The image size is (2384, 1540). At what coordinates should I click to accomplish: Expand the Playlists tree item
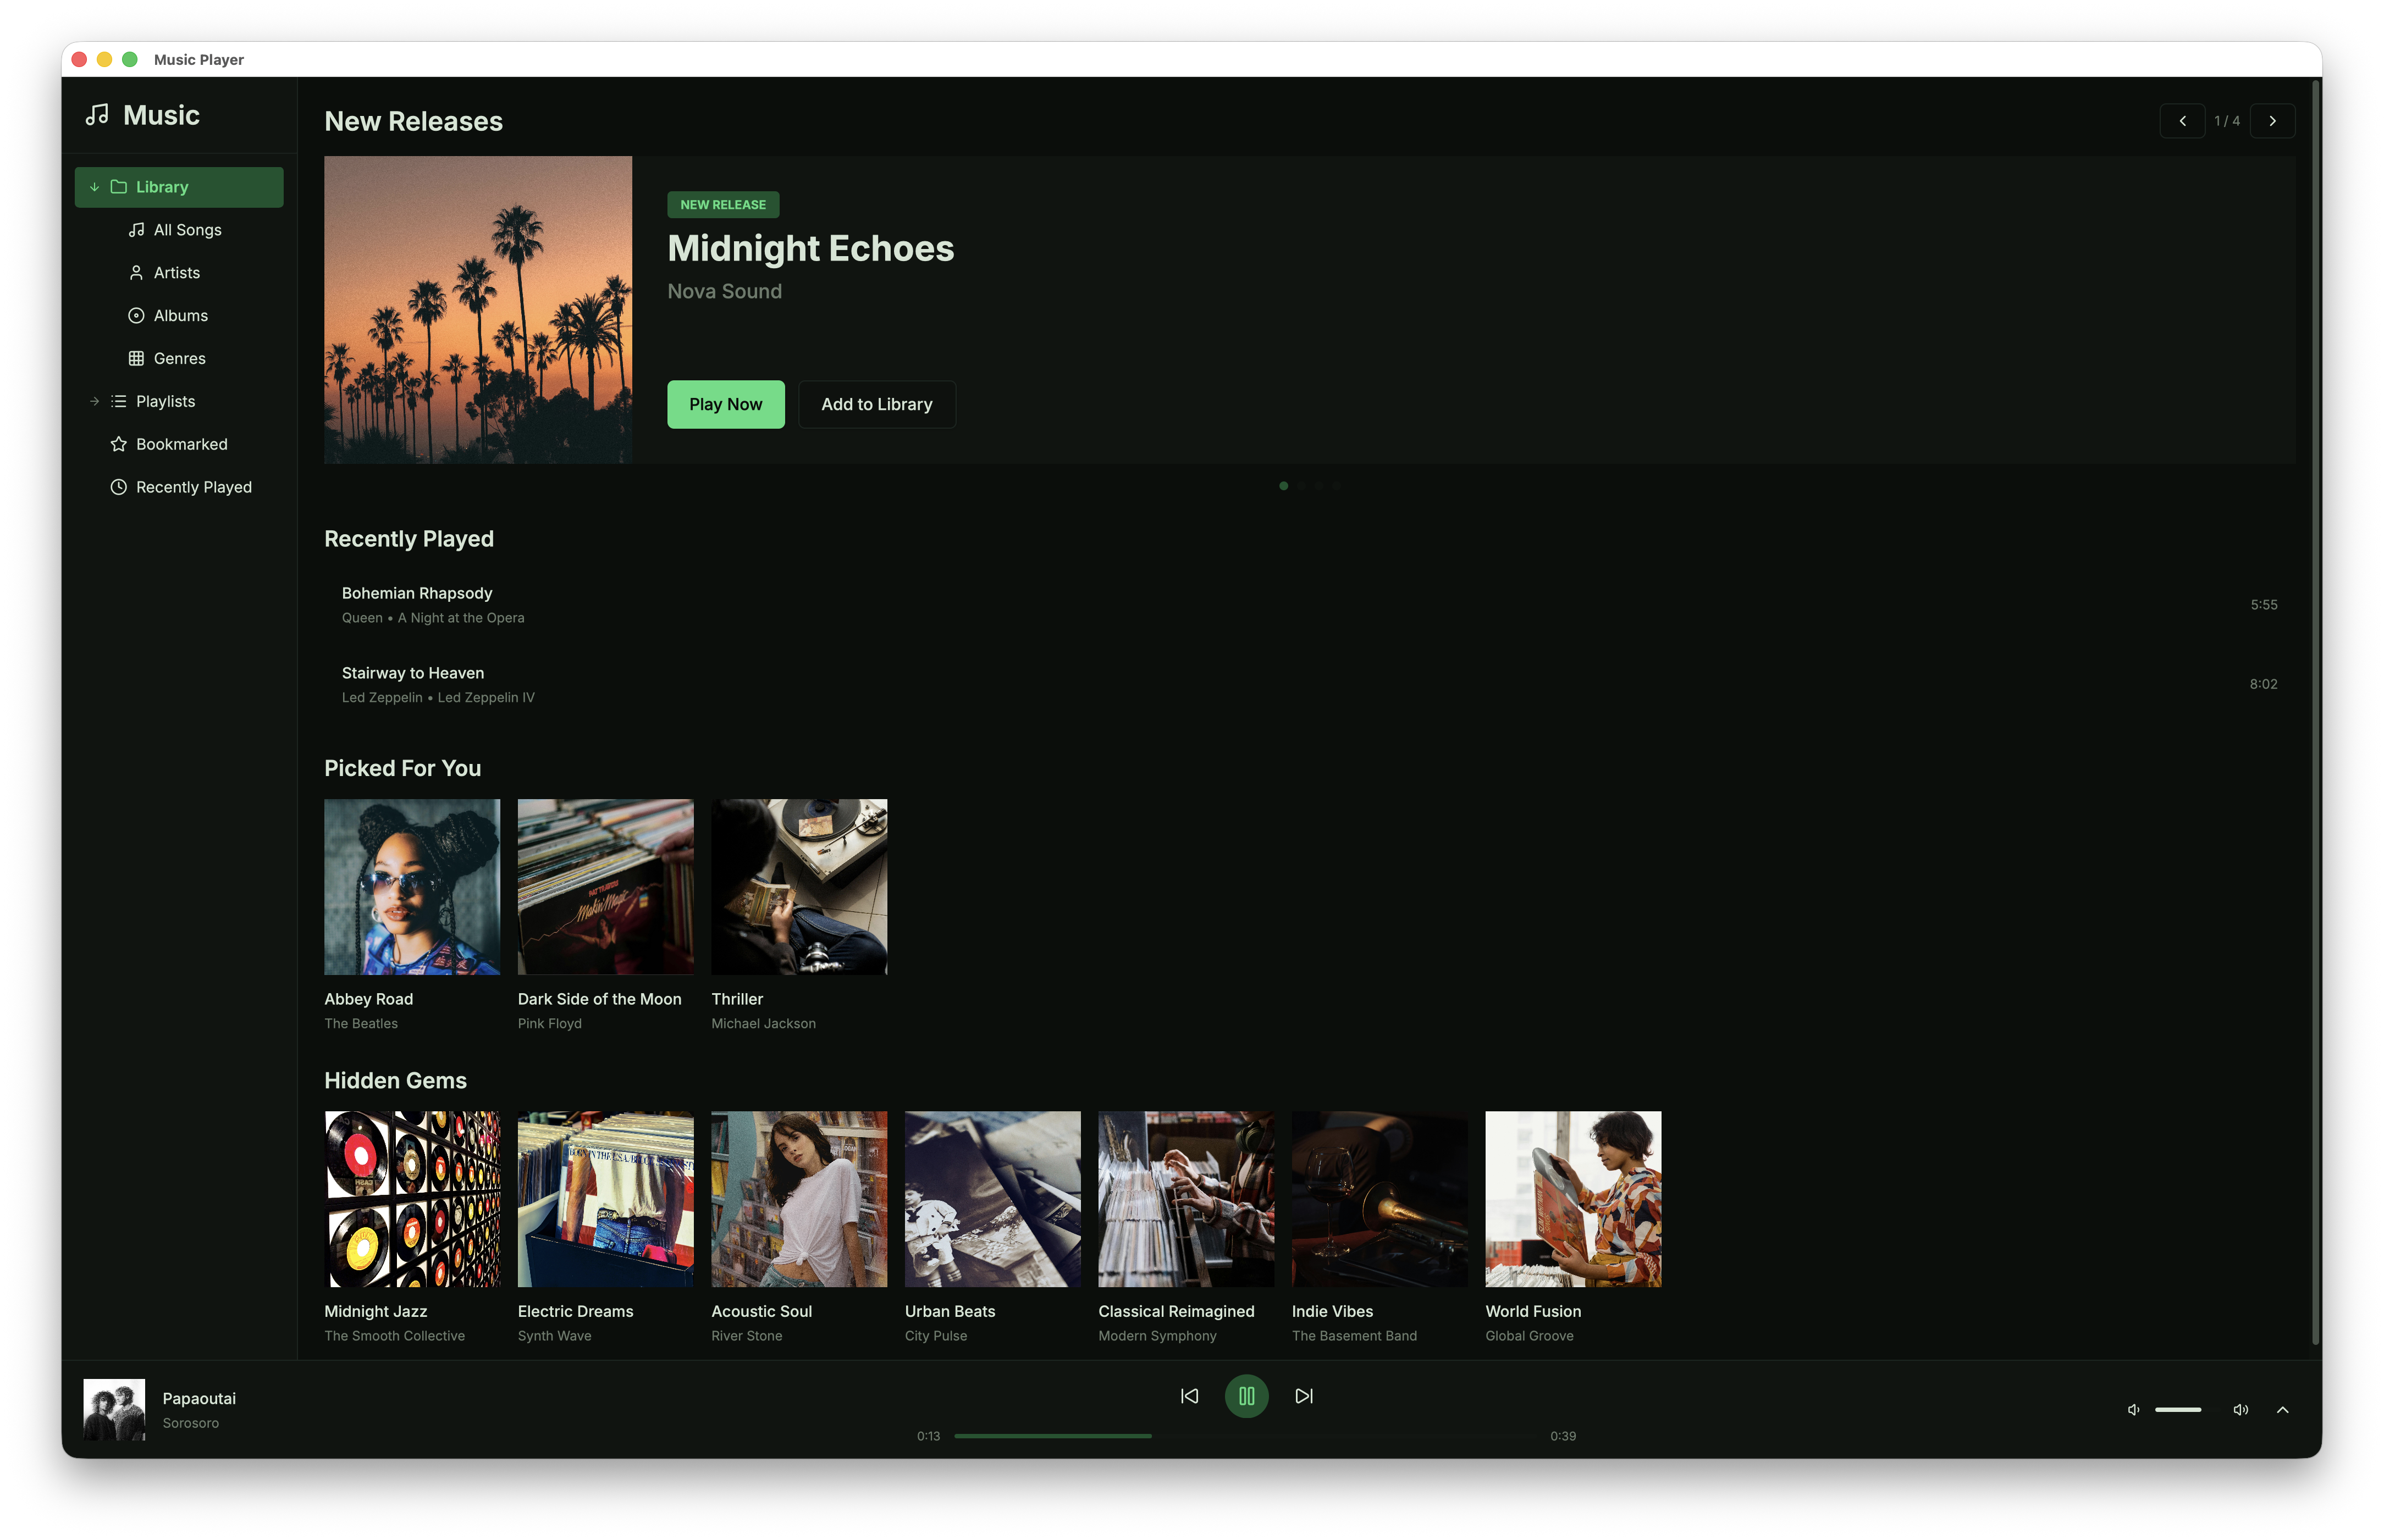pyautogui.click(x=94, y=401)
